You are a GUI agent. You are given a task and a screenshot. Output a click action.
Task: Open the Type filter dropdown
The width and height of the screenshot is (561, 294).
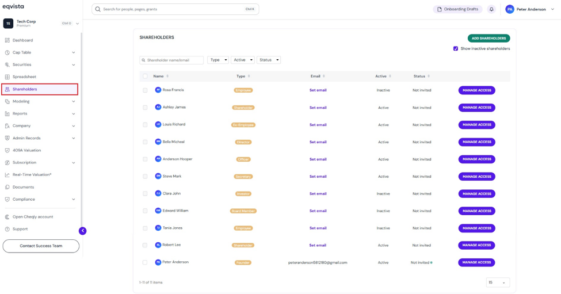click(218, 60)
